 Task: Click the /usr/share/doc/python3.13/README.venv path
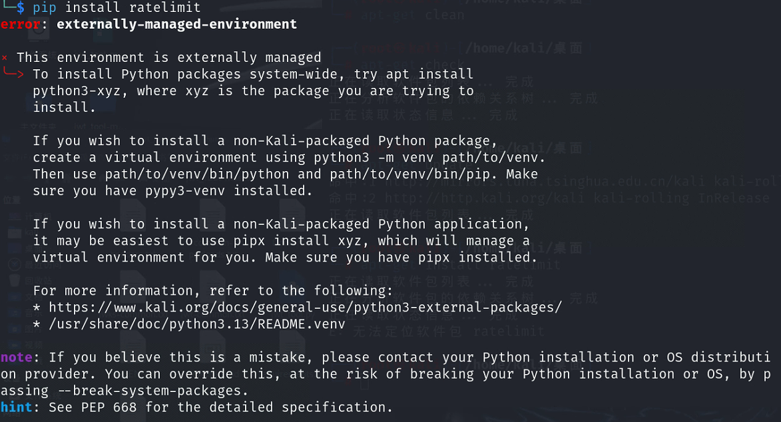click(x=197, y=324)
